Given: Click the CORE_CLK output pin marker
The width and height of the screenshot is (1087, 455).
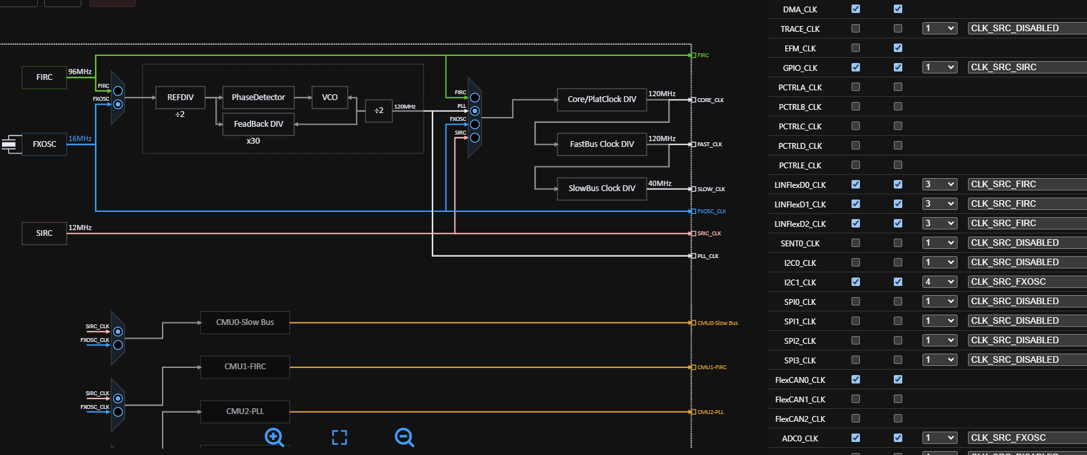Looking at the screenshot, I should coord(693,100).
